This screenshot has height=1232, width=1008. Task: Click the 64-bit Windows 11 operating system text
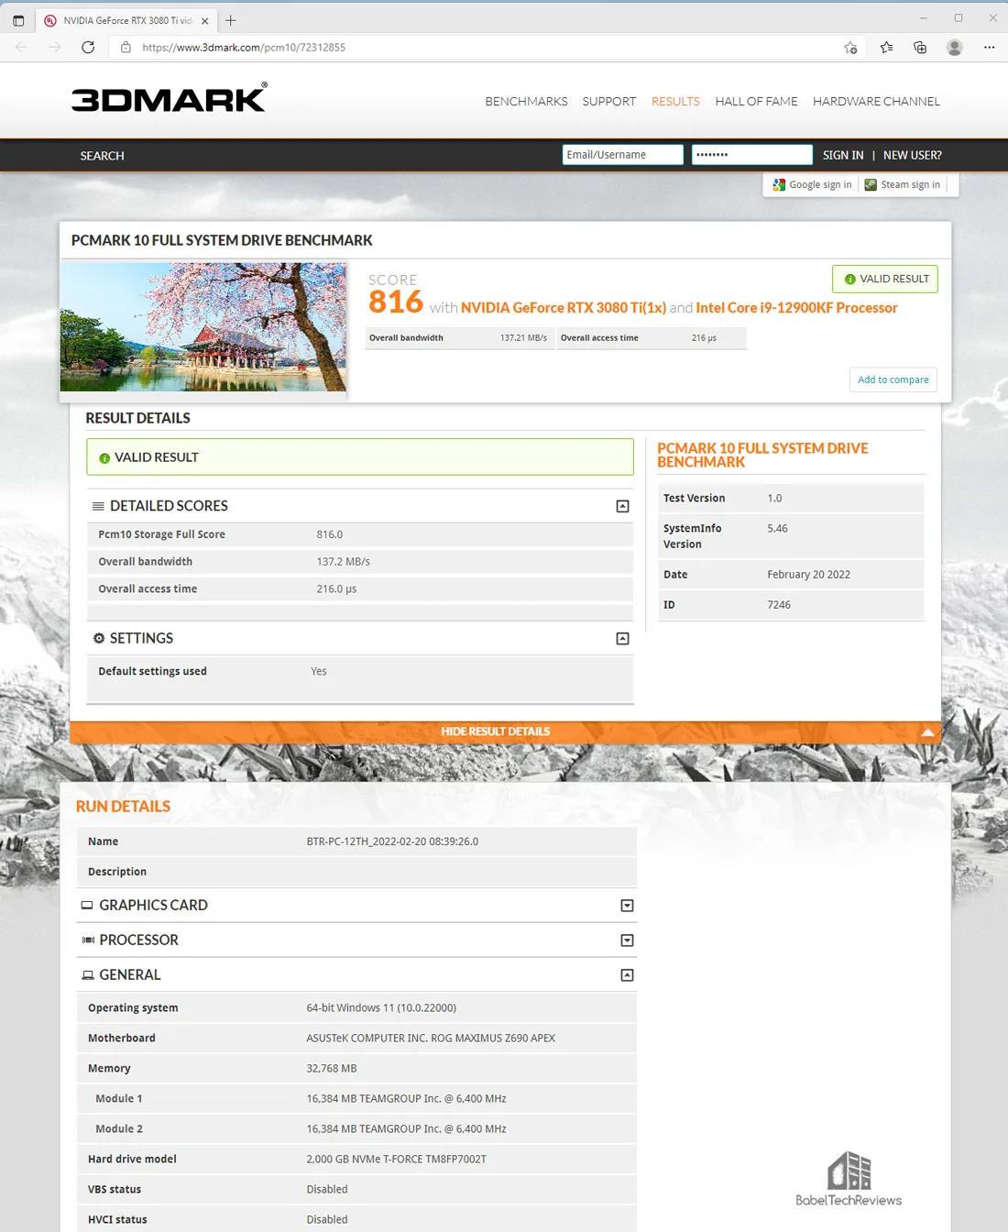click(x=381, y=1008)
